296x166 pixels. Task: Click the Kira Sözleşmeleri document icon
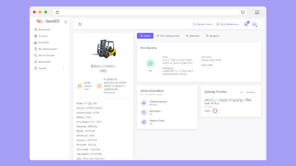tap(35, 49)
